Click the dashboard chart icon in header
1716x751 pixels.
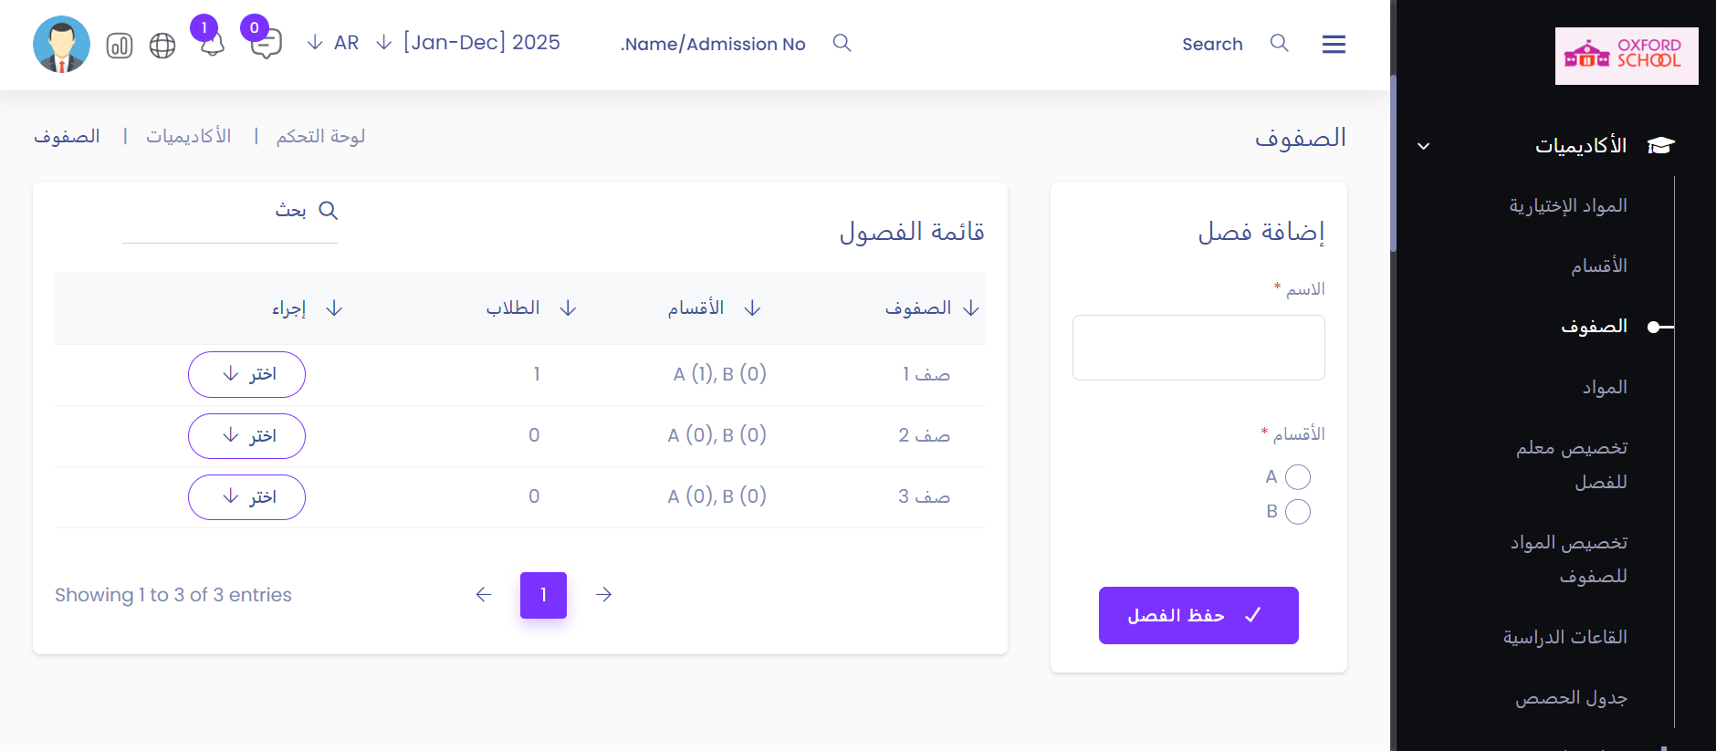[120, 46]
